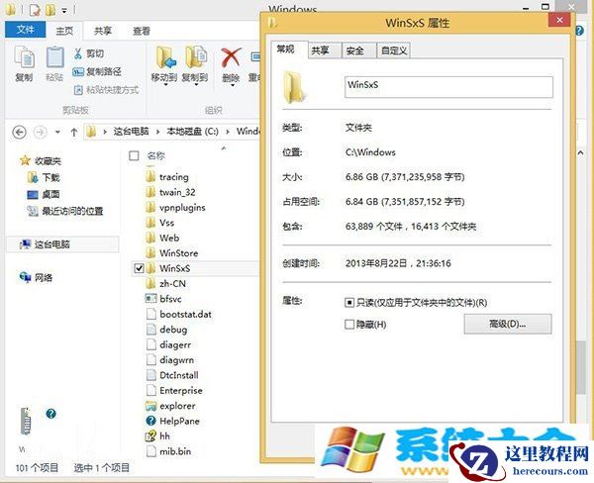Switch to Share (共享) ribbon tab

pyautogui.click(x=103, y=31)
